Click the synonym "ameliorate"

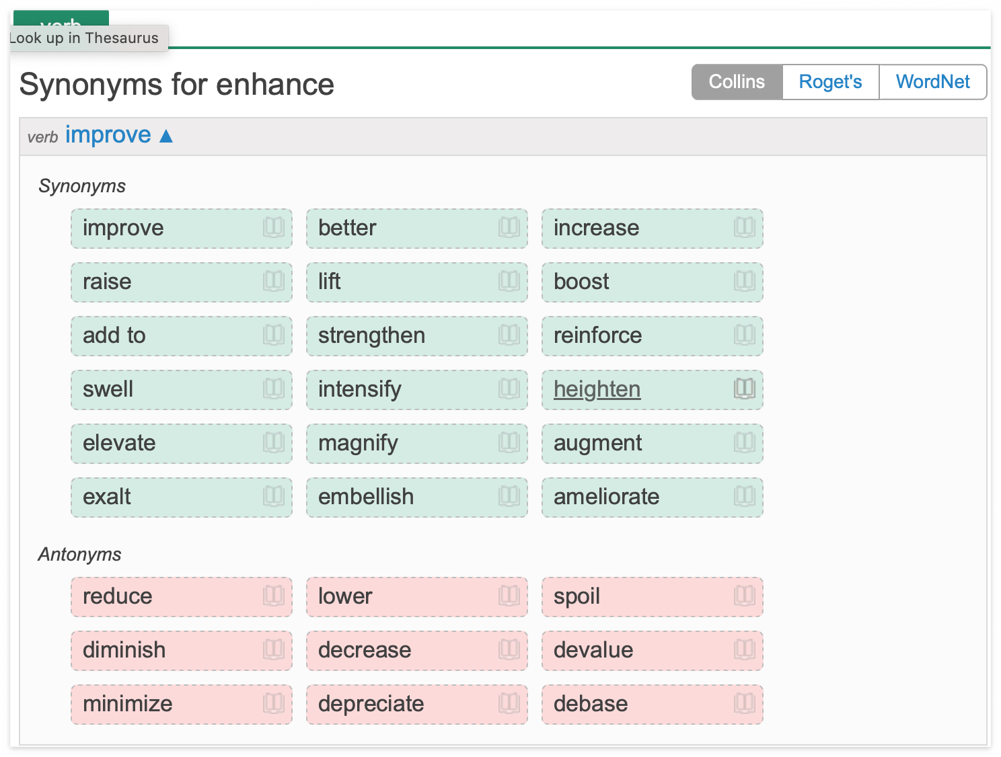coord(606,497)
